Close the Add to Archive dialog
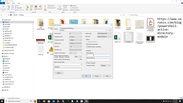The height and width of the screenshot is (103, 183). 111,25
